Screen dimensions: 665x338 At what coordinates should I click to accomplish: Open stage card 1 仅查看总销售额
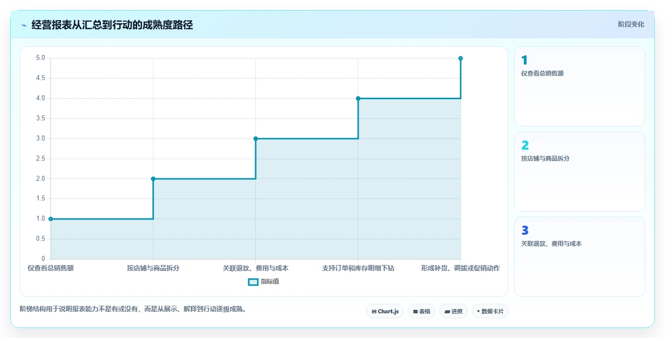(x=579, y=86)
